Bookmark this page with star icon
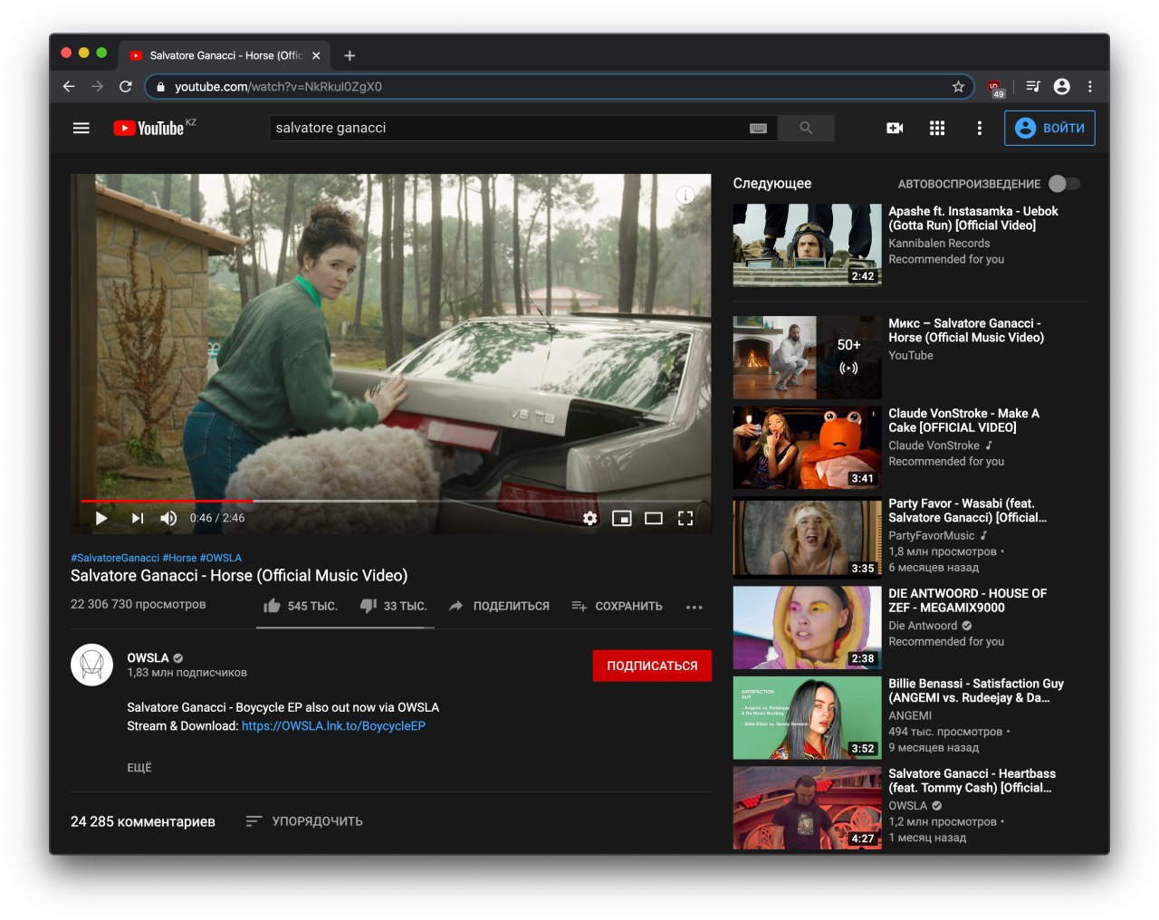This screenshot has height=920, width=1159. (958, 86)
